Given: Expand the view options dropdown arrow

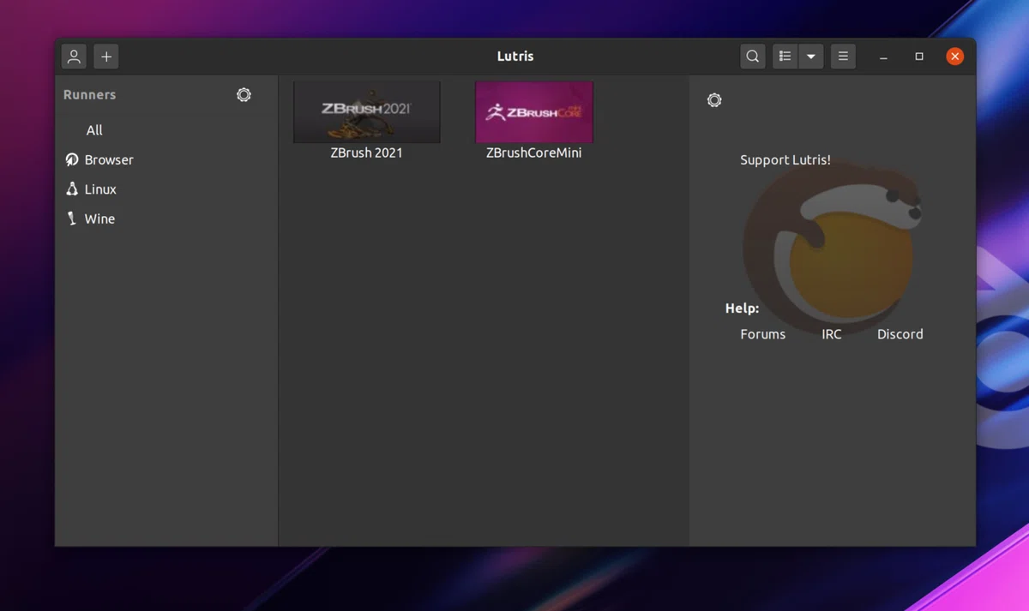Looking at the screenshot, I should 810,57.
